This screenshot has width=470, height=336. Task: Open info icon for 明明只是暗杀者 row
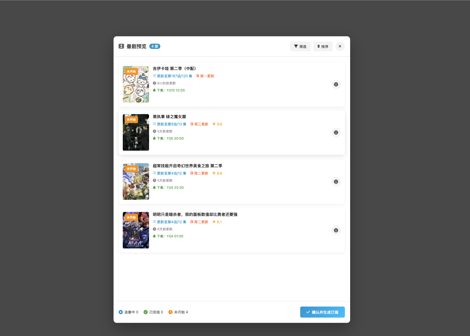click(336, 230)
